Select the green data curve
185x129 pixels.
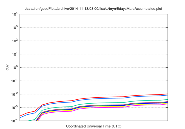point(116,103)
